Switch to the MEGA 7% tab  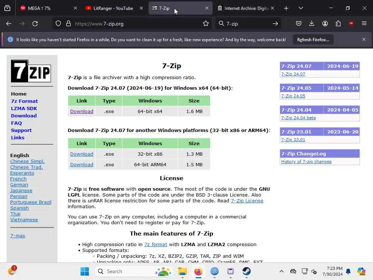pyautogui.click(x=49, y=8)
